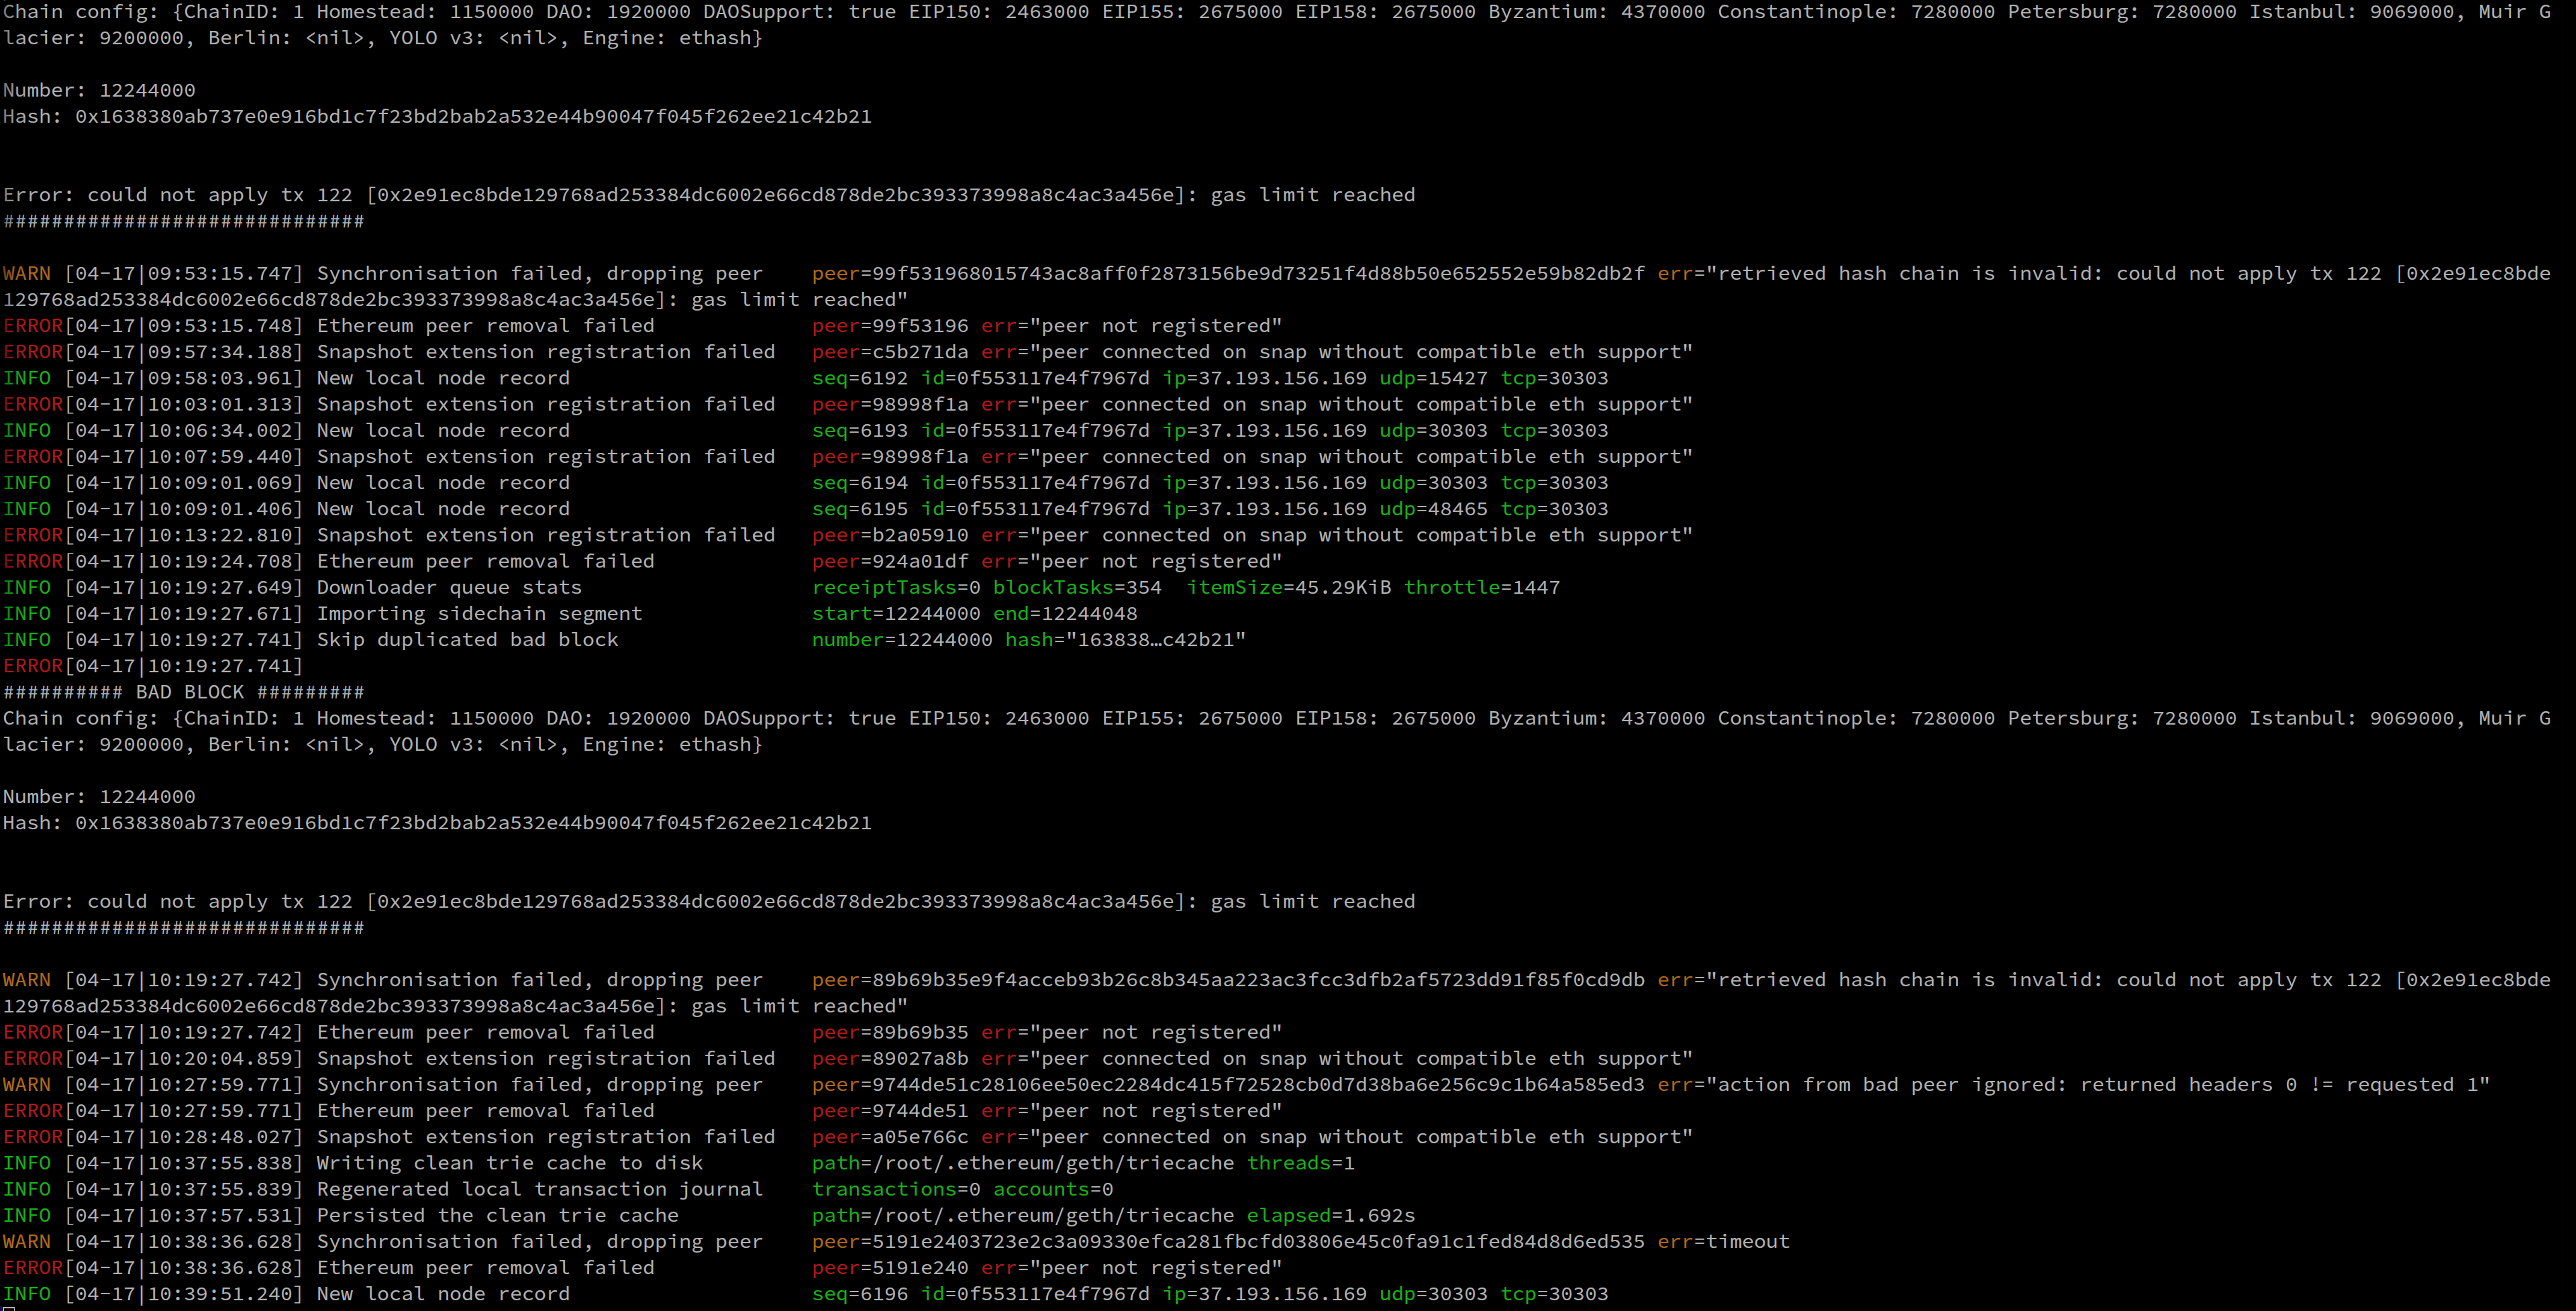Click peer=924a01df in peer removal failed line

[890, 562]
